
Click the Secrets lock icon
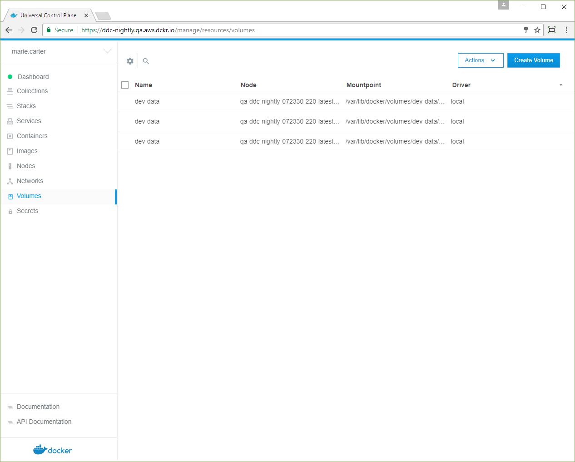tap(10, 211)
